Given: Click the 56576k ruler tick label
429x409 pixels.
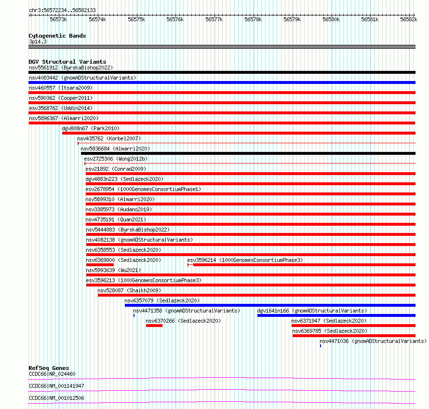Looking at the screenshot, I should (175, 19).
